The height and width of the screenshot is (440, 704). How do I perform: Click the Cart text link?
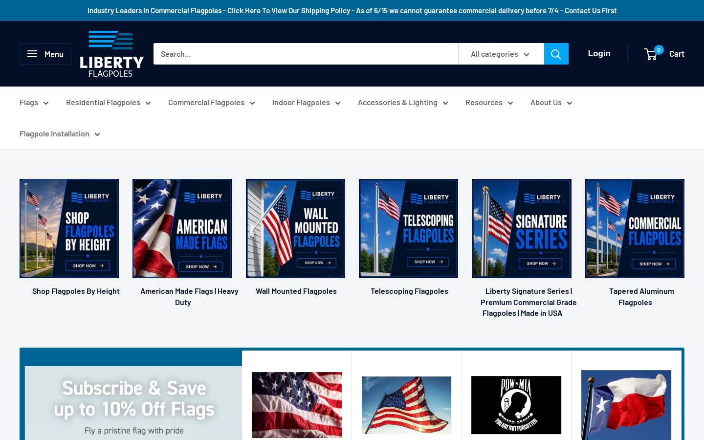[677, 54]
